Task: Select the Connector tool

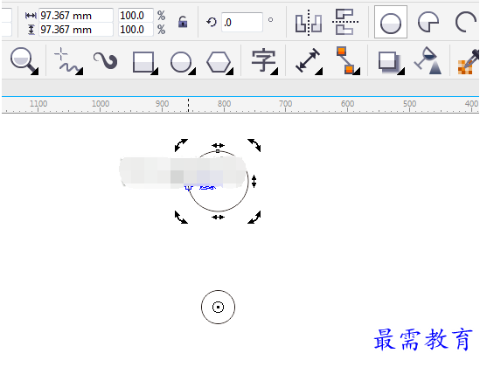Action: pos(348,60)
